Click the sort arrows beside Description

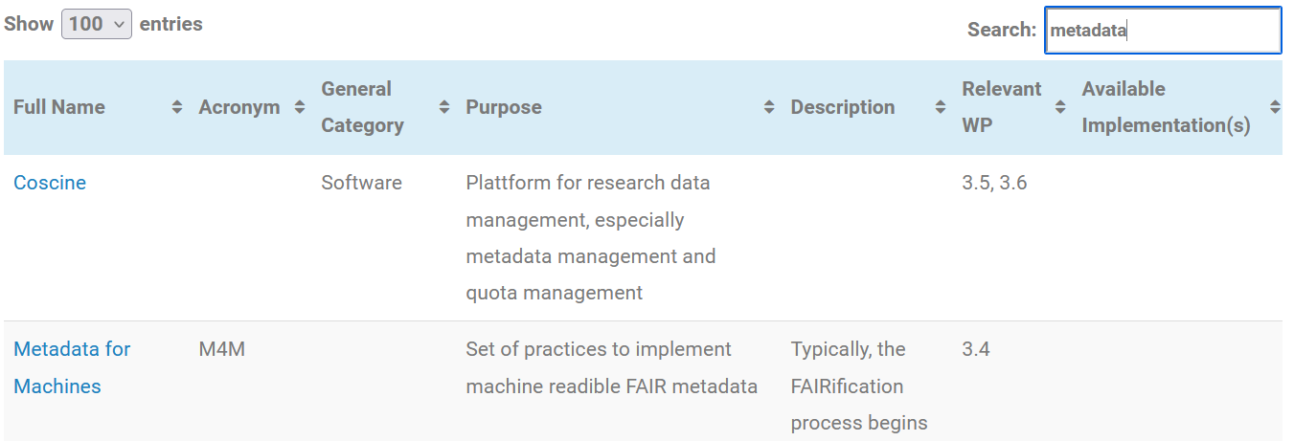[x=940, y=108]
